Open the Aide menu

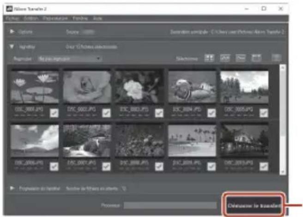coord(97,18)
